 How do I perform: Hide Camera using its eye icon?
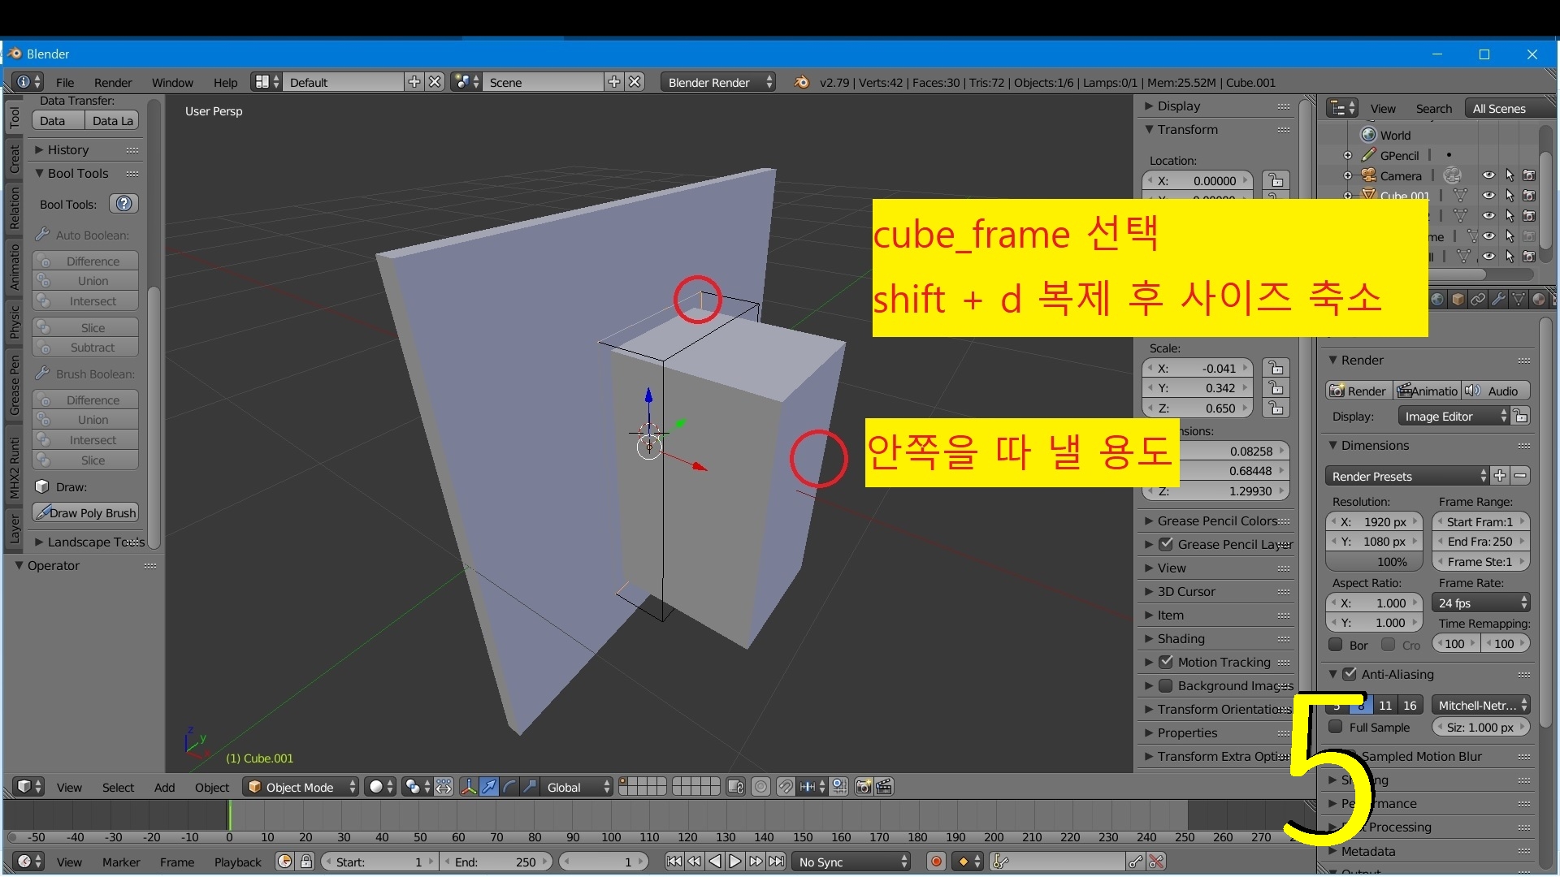click(1488, 175)
